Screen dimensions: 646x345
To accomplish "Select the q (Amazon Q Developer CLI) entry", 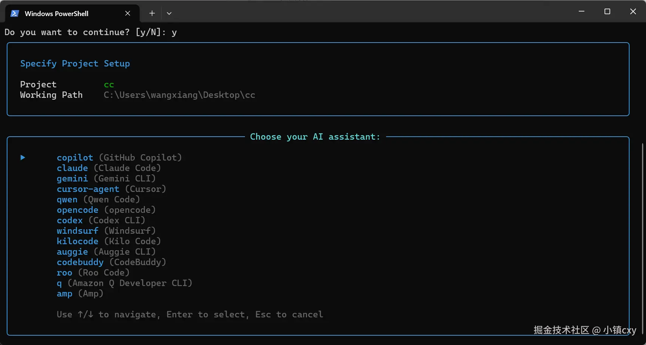I will 124,283.
